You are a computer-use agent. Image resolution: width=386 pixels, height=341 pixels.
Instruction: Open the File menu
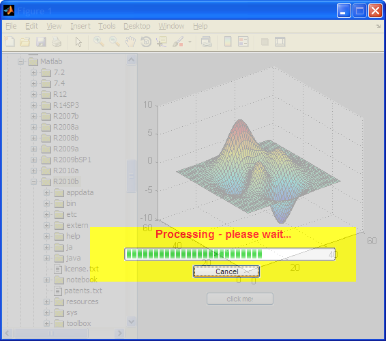click(11, 26)
